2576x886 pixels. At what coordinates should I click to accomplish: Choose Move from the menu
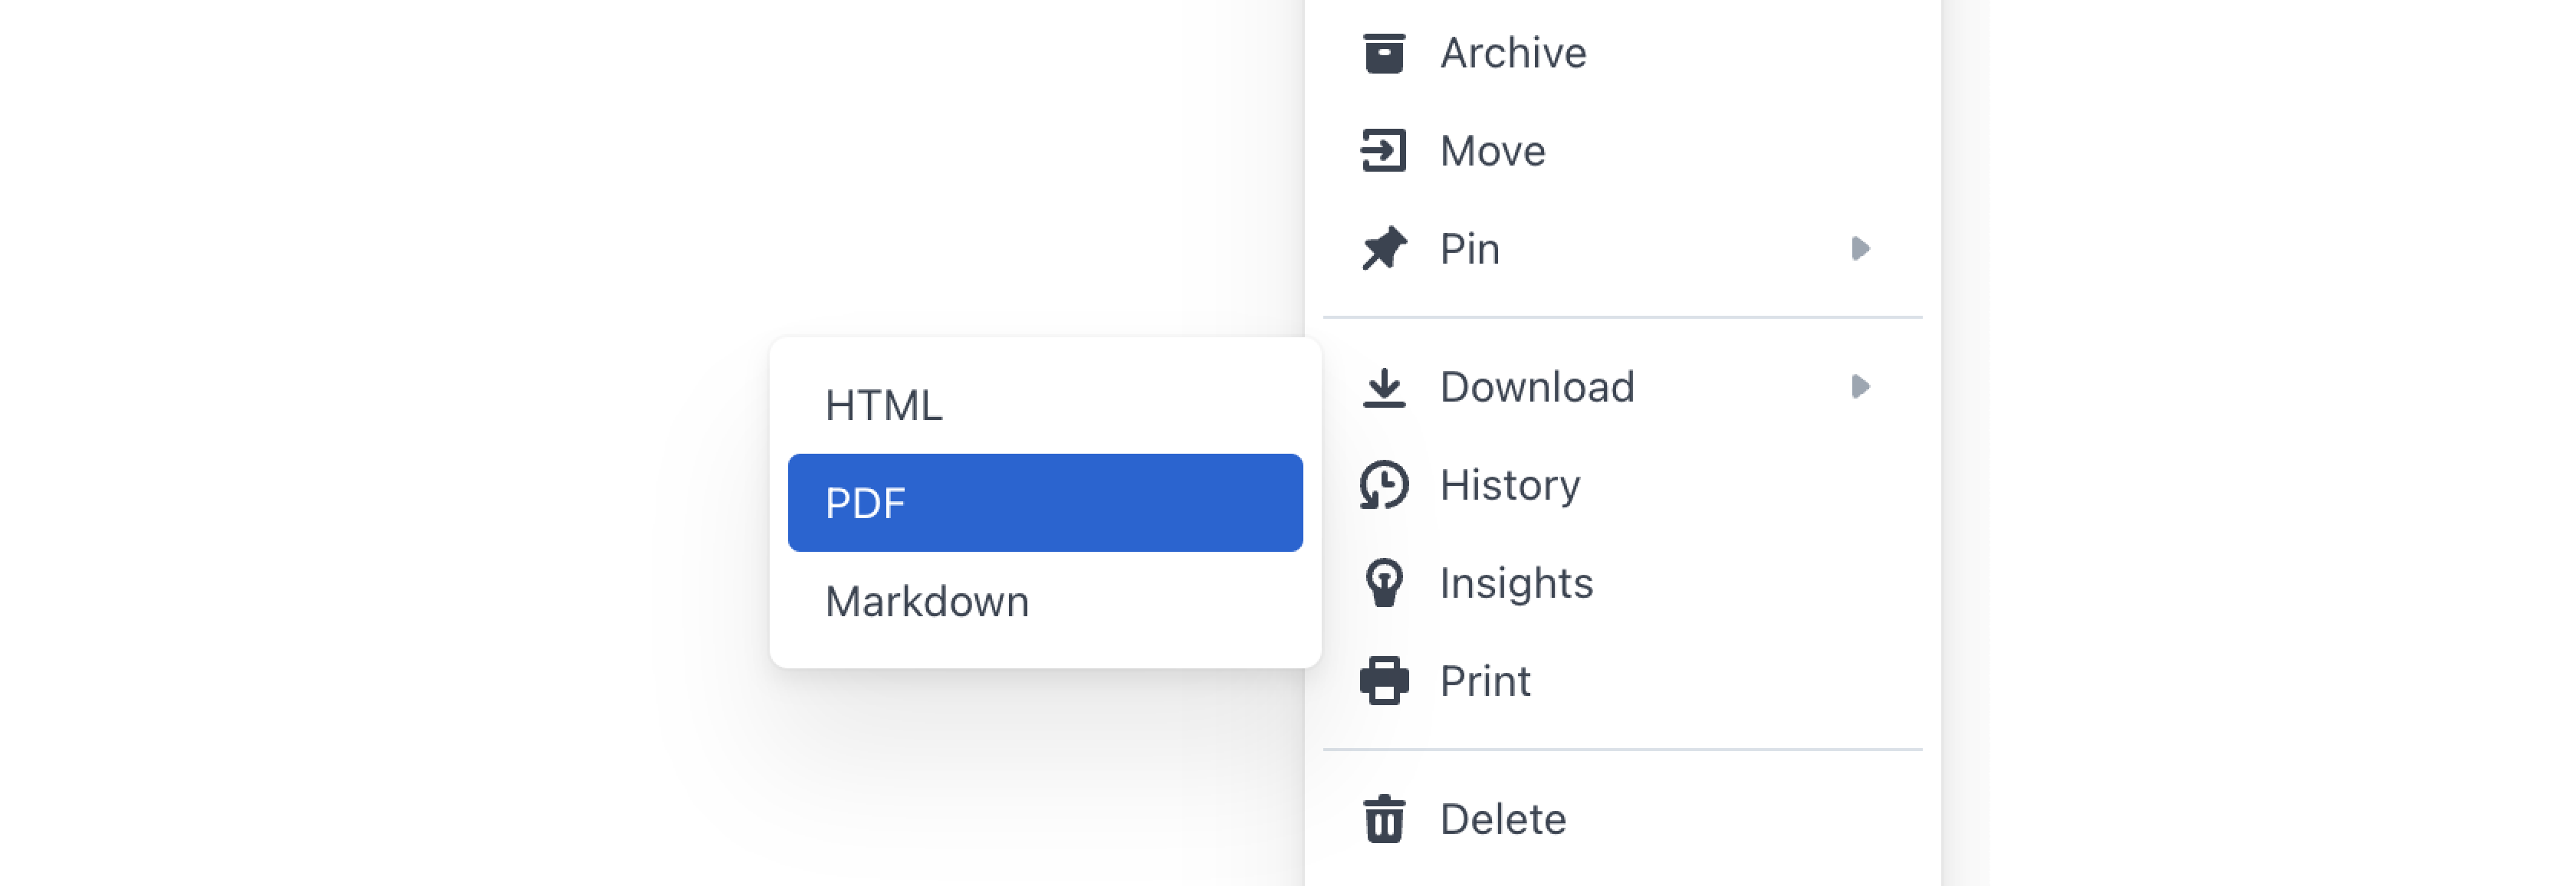[x=1492, y=150]
